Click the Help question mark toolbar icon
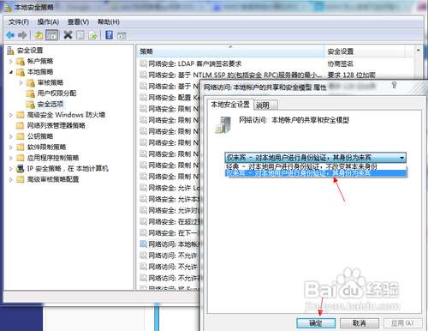Image resolution: width=428 pixels, height=331 pixels. [110, 35]
